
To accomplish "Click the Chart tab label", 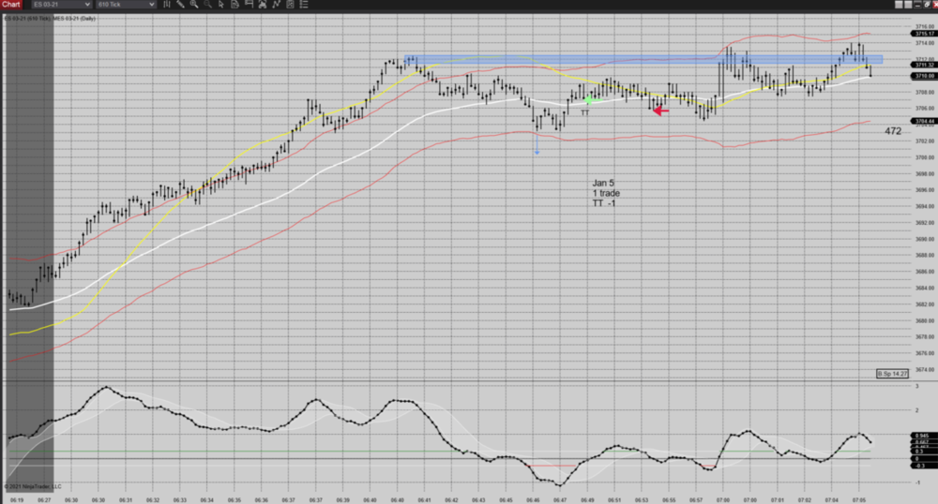I will pos(11,5).
